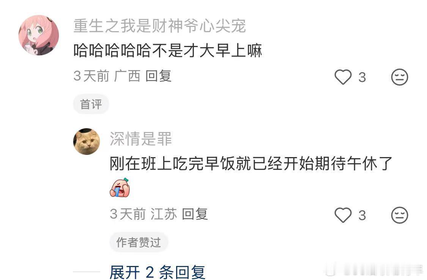Tap the 首评 badge
Viewport: 427px width, 280px height.
coord(91,104)
